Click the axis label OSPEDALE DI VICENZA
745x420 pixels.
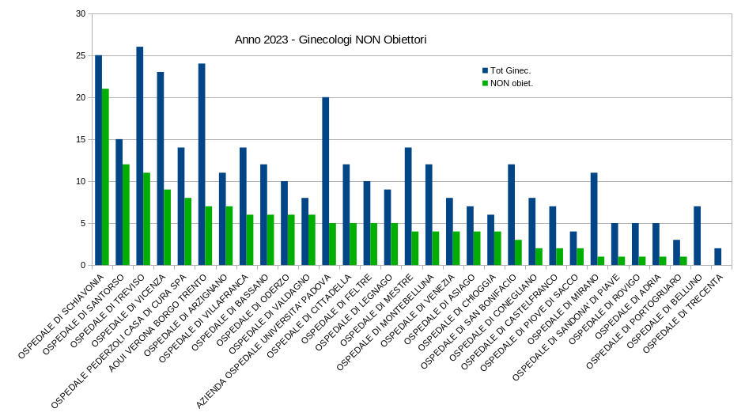point(128,310)
